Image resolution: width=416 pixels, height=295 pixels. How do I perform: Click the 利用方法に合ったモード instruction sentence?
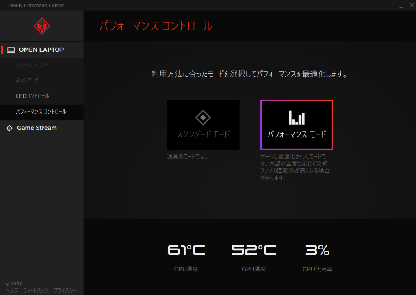point(249,74)
